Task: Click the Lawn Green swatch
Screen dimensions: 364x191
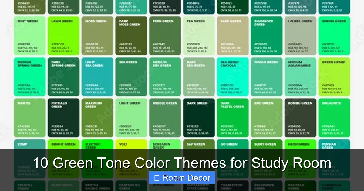Action: click(63, 35)
